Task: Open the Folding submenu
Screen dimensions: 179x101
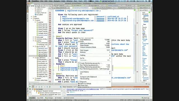Action: click(x=94, y=55)
